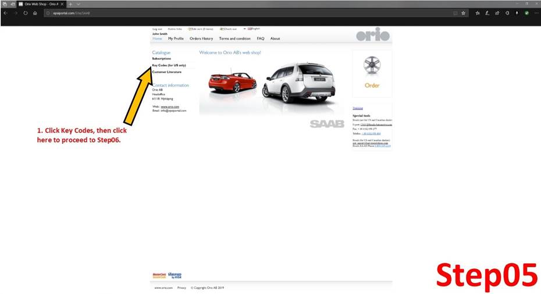Click the Log out link

(x=157, y=29)
